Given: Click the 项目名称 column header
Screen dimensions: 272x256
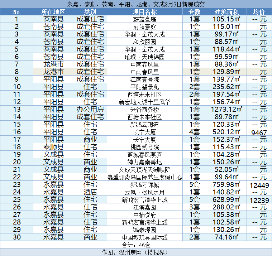Looking at the screenshot, I should click(145, 12).
